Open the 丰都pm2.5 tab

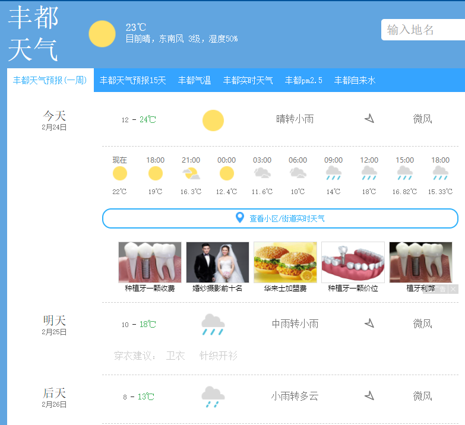click(303, 80)
